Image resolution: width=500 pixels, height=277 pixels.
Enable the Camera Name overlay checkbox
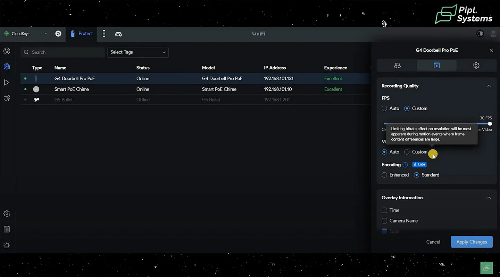pos(384,221)
